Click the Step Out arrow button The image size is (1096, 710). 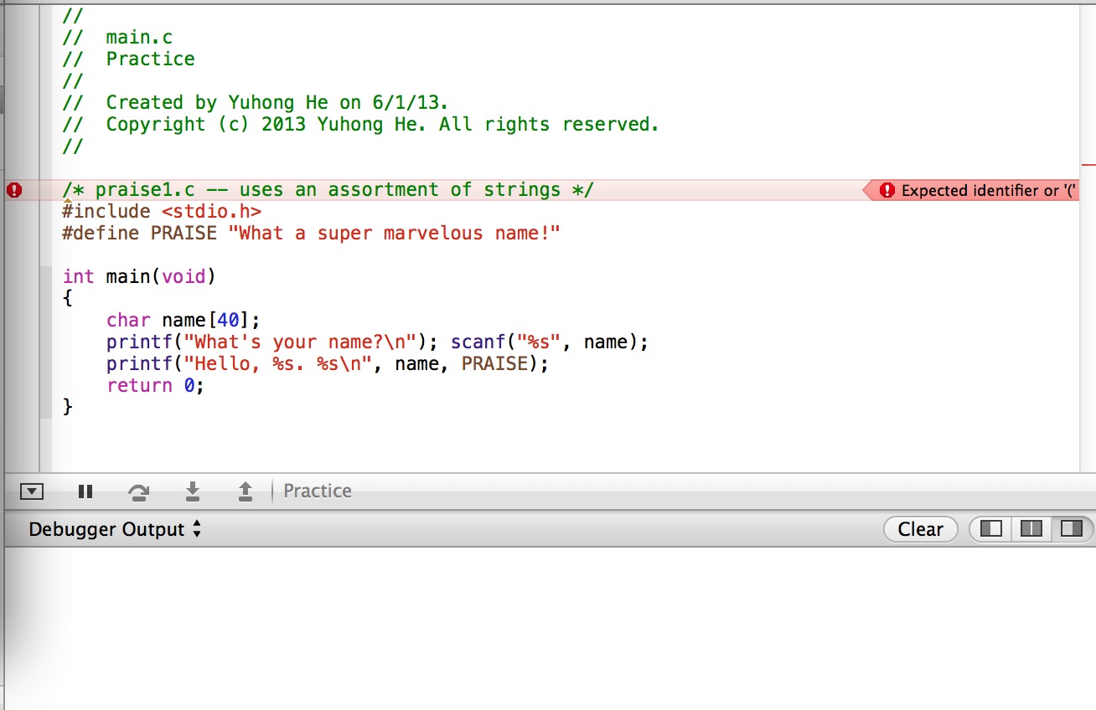246,491
